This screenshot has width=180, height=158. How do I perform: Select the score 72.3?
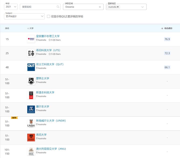(167, 53)
